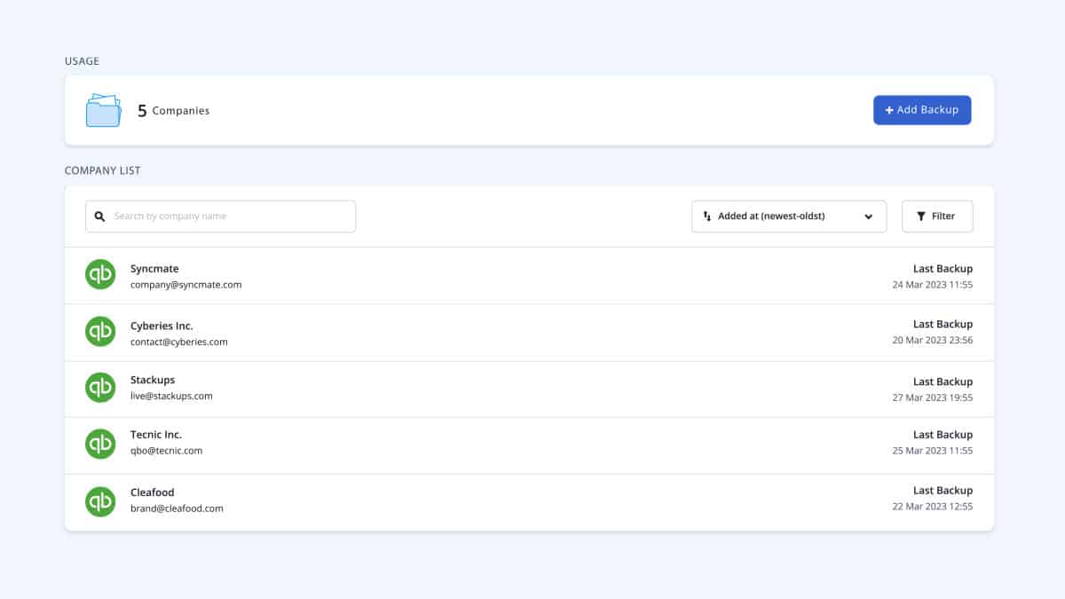Click the QuickBooks icon beside Cyberies Inc.
The height and width of the screenshot is (599, 1065).
coord(100,332)
